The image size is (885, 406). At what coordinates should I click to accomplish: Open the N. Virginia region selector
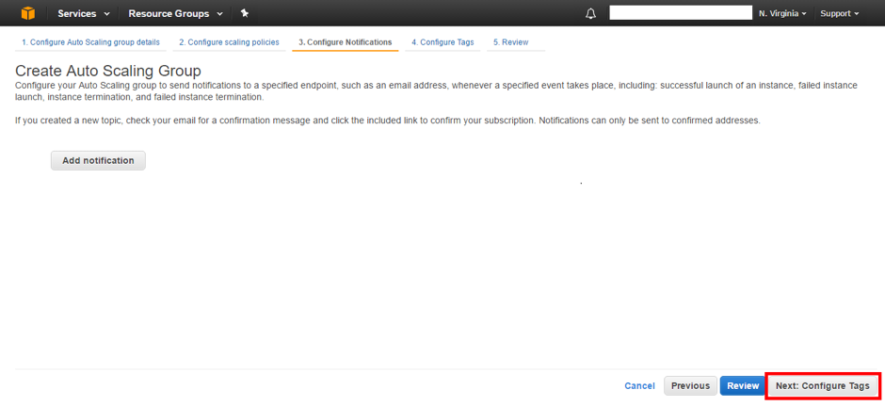pos(781,13)
